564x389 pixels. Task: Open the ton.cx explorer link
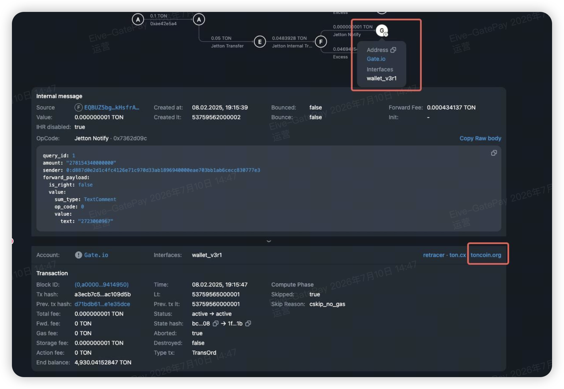click(x=457, y=255)
